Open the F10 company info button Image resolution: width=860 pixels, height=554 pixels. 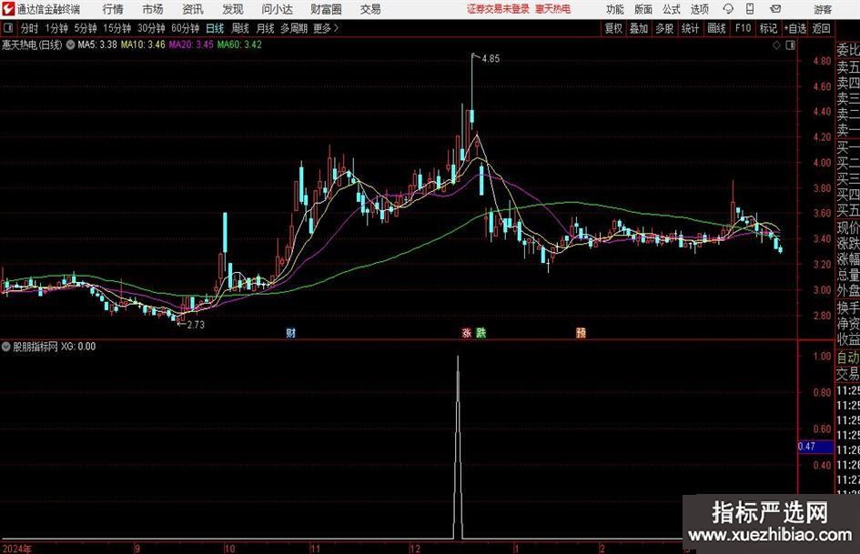point(744,28)
